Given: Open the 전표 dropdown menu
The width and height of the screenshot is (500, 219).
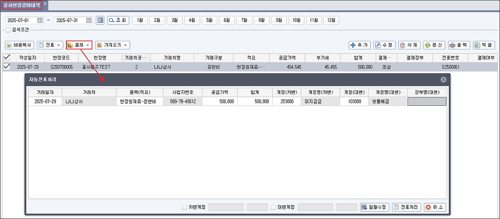Looking at the screenshot, I should 50,45.
